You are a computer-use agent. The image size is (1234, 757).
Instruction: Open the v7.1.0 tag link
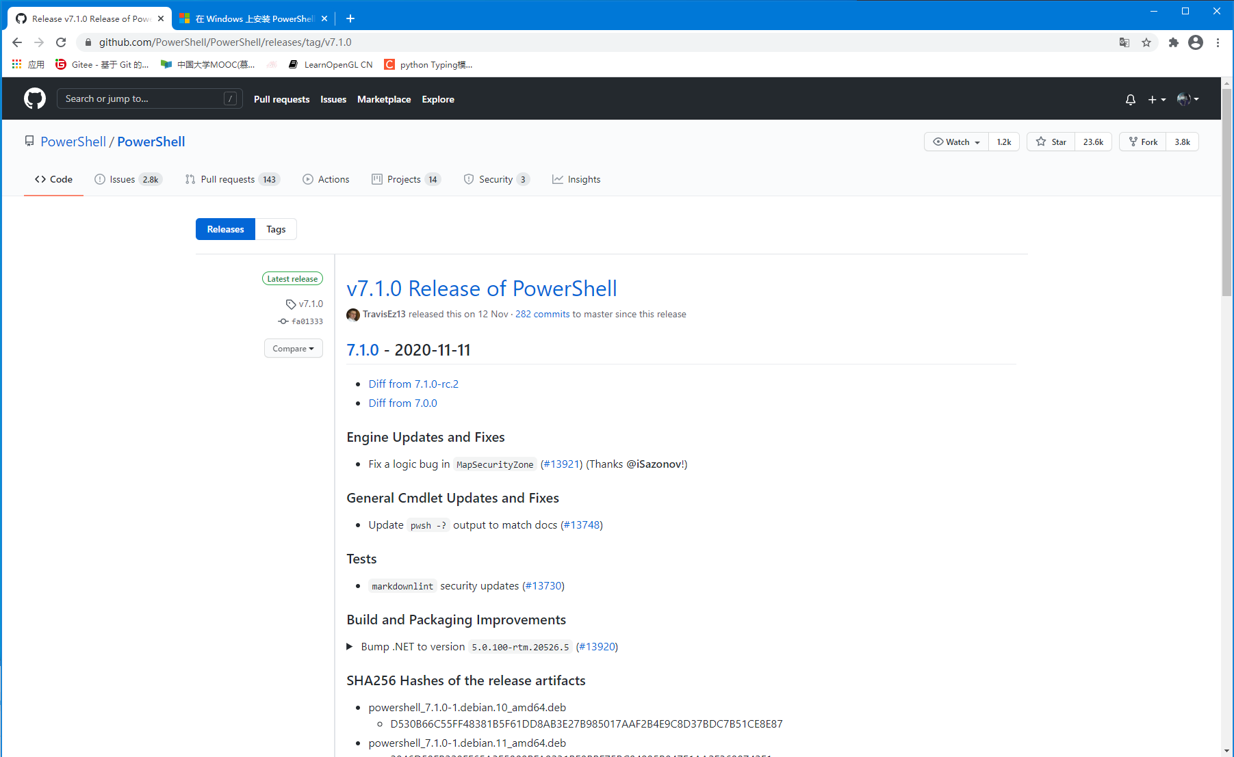click(305, 304)
